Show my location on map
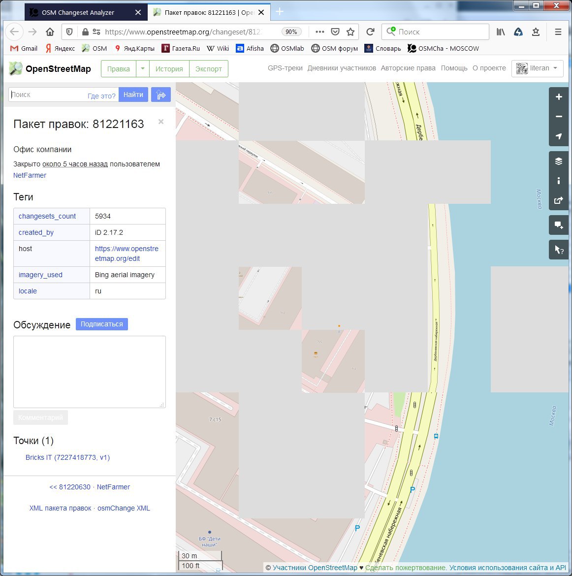The width and height of the screenshot is (572, 576). tap(558, 136)
